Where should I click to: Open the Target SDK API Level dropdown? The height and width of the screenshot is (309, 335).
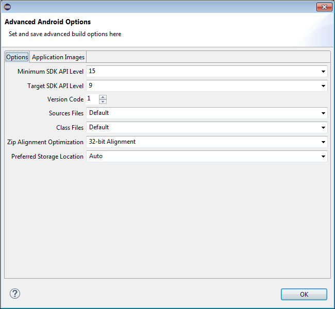pyautogui.click(x=207, y=86)
